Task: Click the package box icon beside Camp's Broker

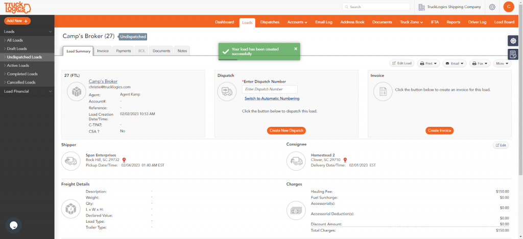Action: 77,92
